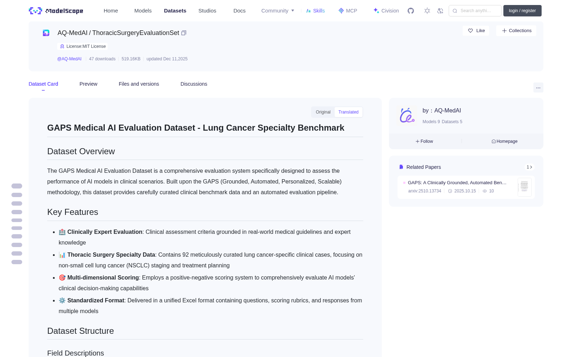The width and height of the screenshot is (572, 357).
Task: Click the paper view count 10
Action: (x=492, y=191)
